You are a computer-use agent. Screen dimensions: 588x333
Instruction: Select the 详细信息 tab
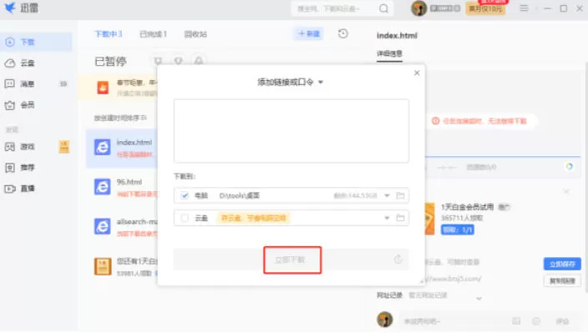click(x=389, y=53)
